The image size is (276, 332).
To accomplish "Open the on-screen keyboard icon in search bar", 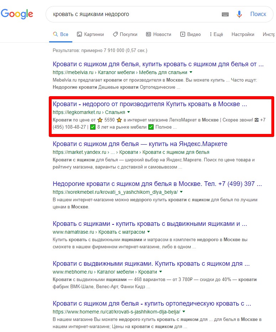I will 225,14.
